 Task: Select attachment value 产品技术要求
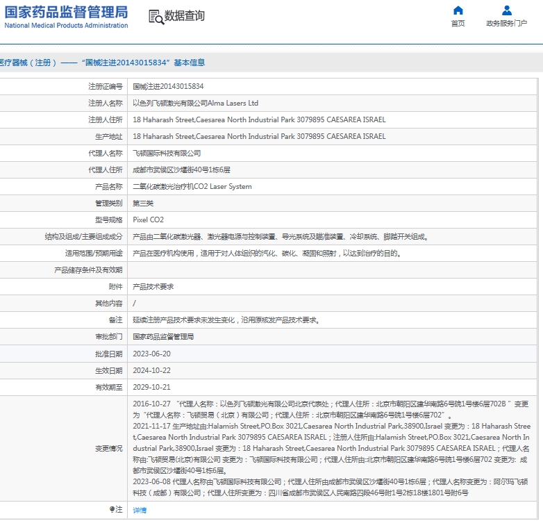pos(153,287)
